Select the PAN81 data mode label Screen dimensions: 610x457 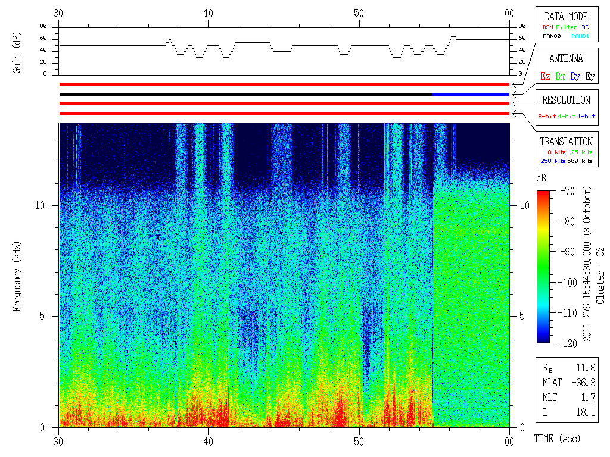coord(580,36)
